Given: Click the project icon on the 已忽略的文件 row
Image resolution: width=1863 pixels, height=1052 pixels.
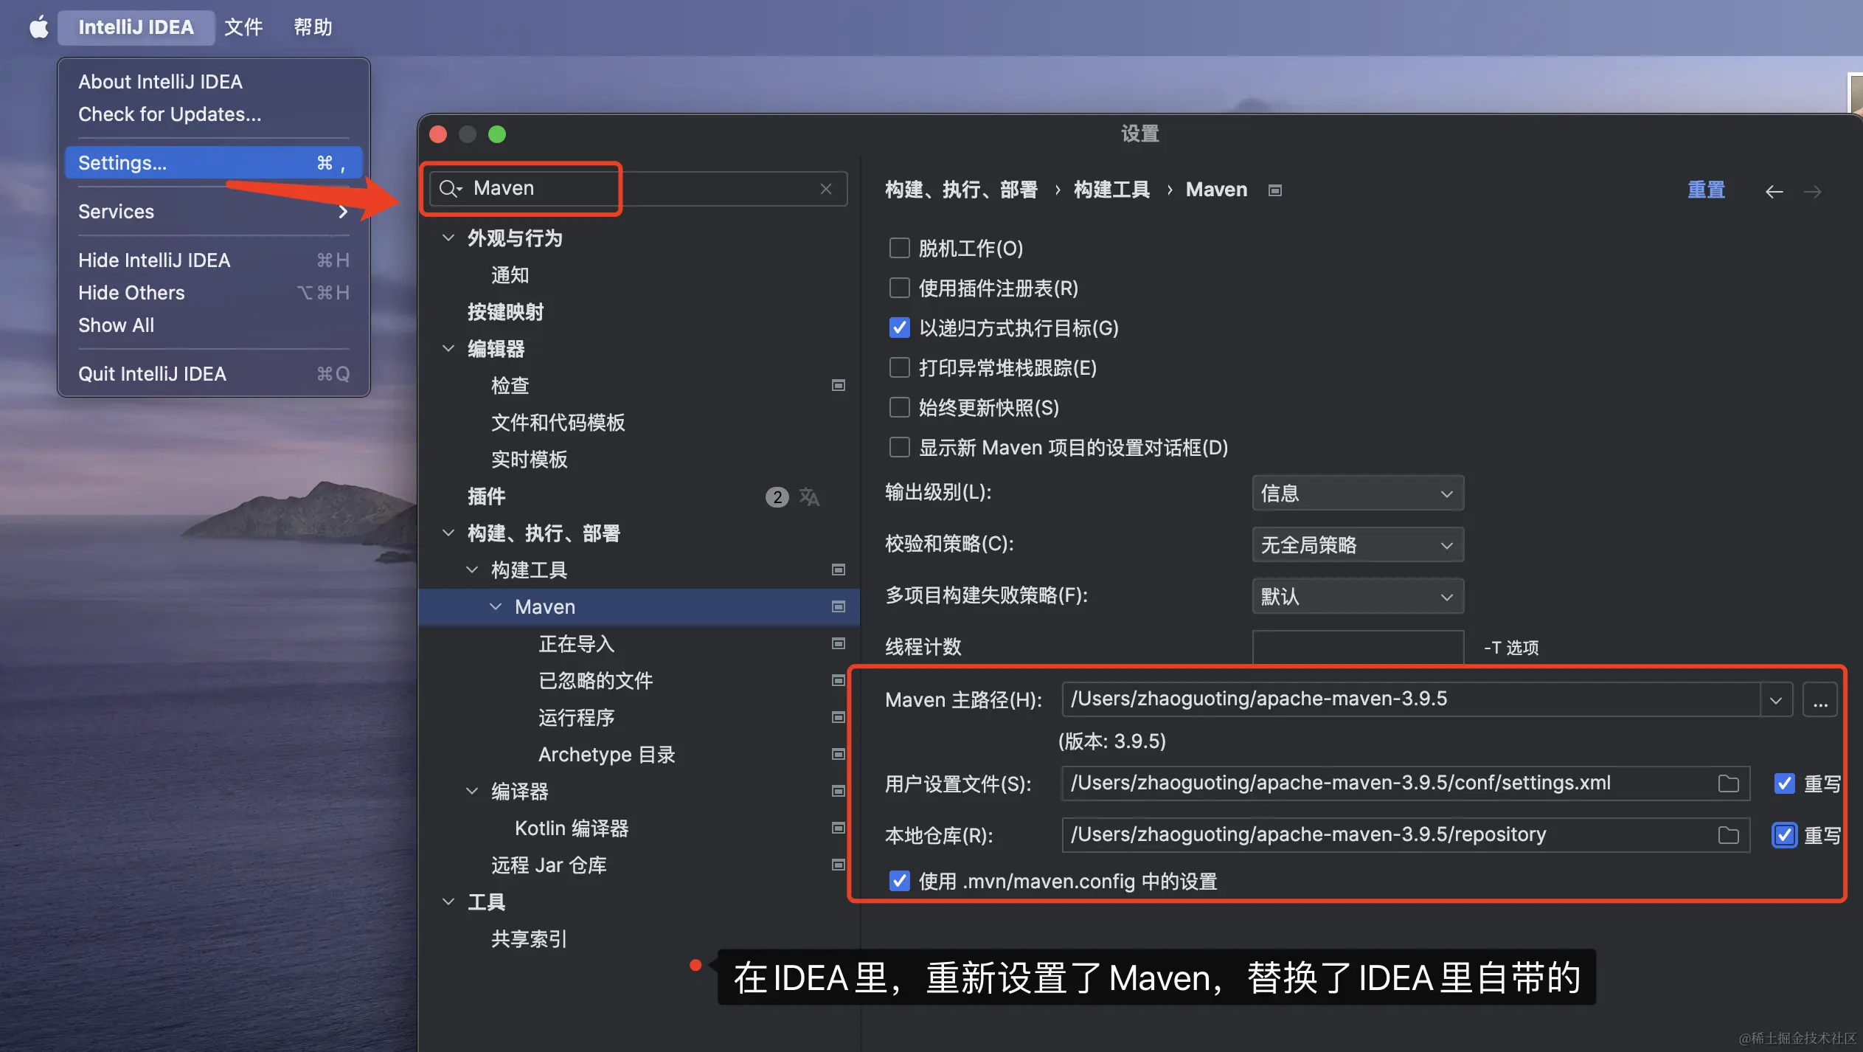Looking at the screenshot, I should pyautogui.click(x=839, y=680).
